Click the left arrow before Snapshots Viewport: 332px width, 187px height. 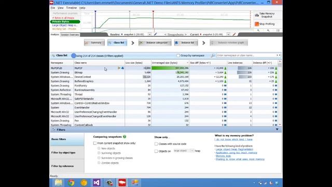[165, 34]
